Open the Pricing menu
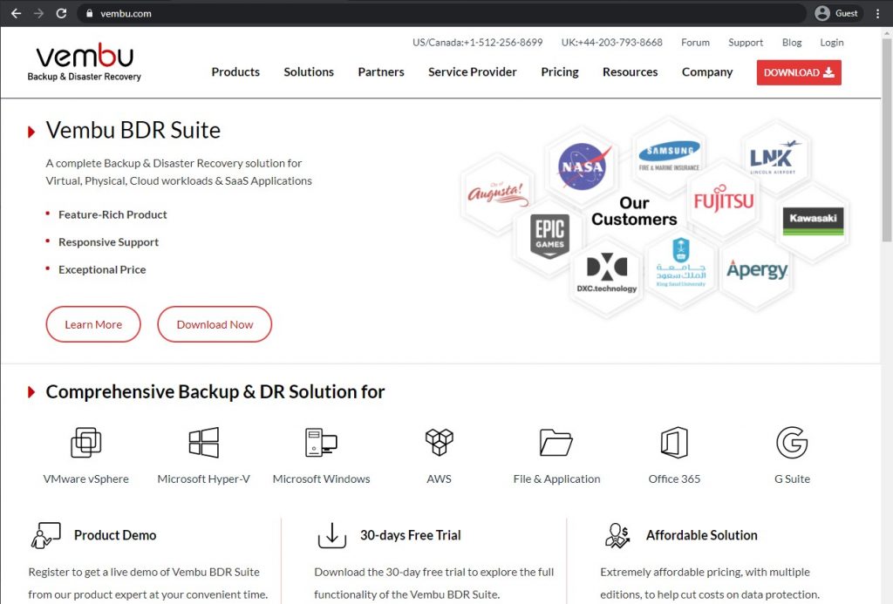 (x=560, y=71)
